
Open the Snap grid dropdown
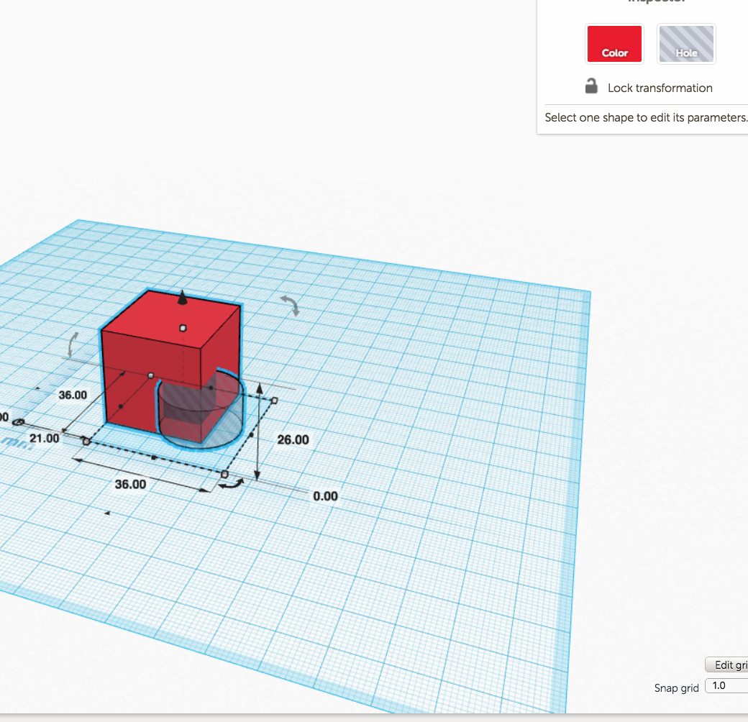click(x=726, y=685)
